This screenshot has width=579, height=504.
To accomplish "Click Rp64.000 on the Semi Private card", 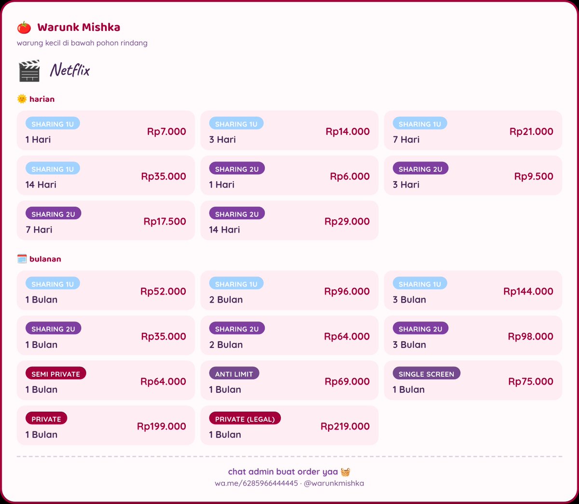I will 163,381.
